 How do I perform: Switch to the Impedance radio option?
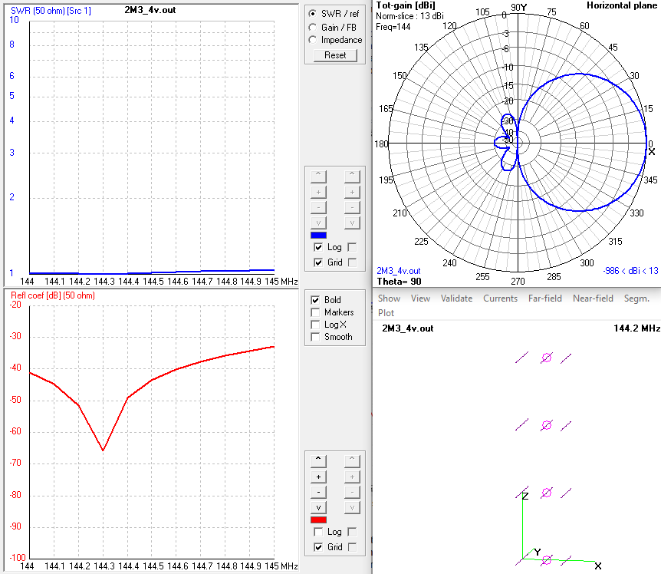point(312,40)
